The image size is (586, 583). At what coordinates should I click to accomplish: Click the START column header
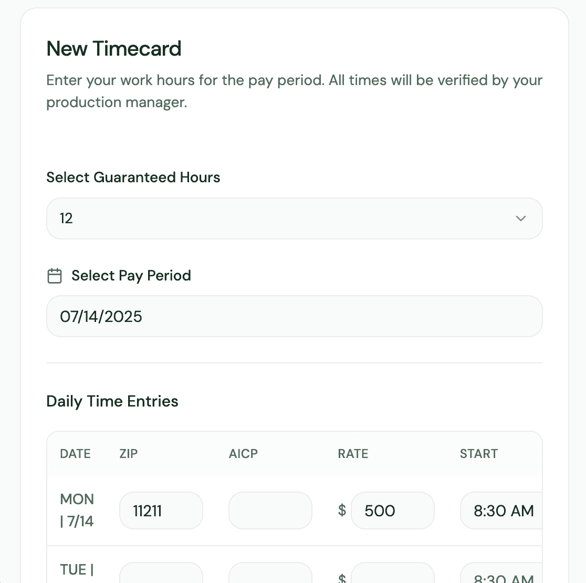[x=479, y=454]
